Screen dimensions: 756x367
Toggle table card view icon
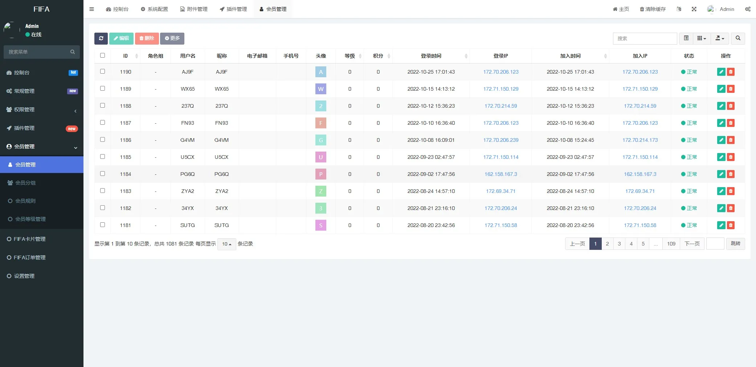(x=686, y=38)
